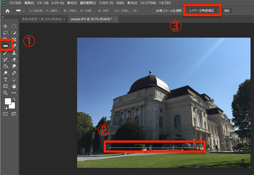
Task: Swap foreground and background colors
Action: click(14, 100)
